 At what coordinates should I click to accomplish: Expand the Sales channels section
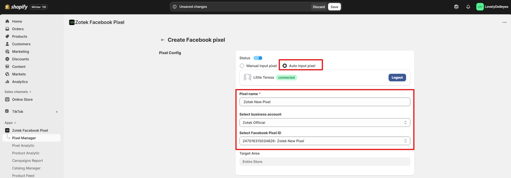coord(18,92)
